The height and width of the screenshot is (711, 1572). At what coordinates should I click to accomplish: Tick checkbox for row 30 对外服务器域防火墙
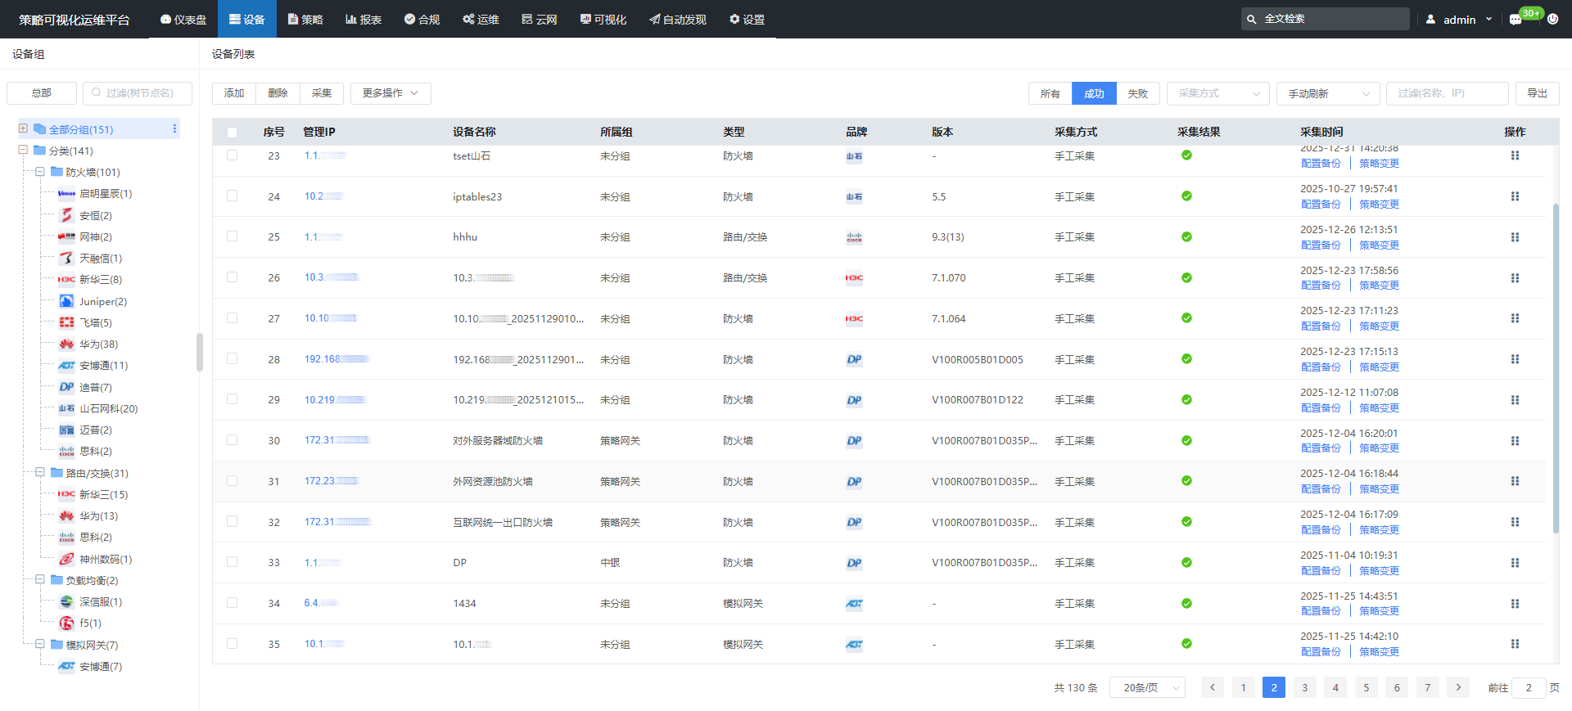coord(233,440)
